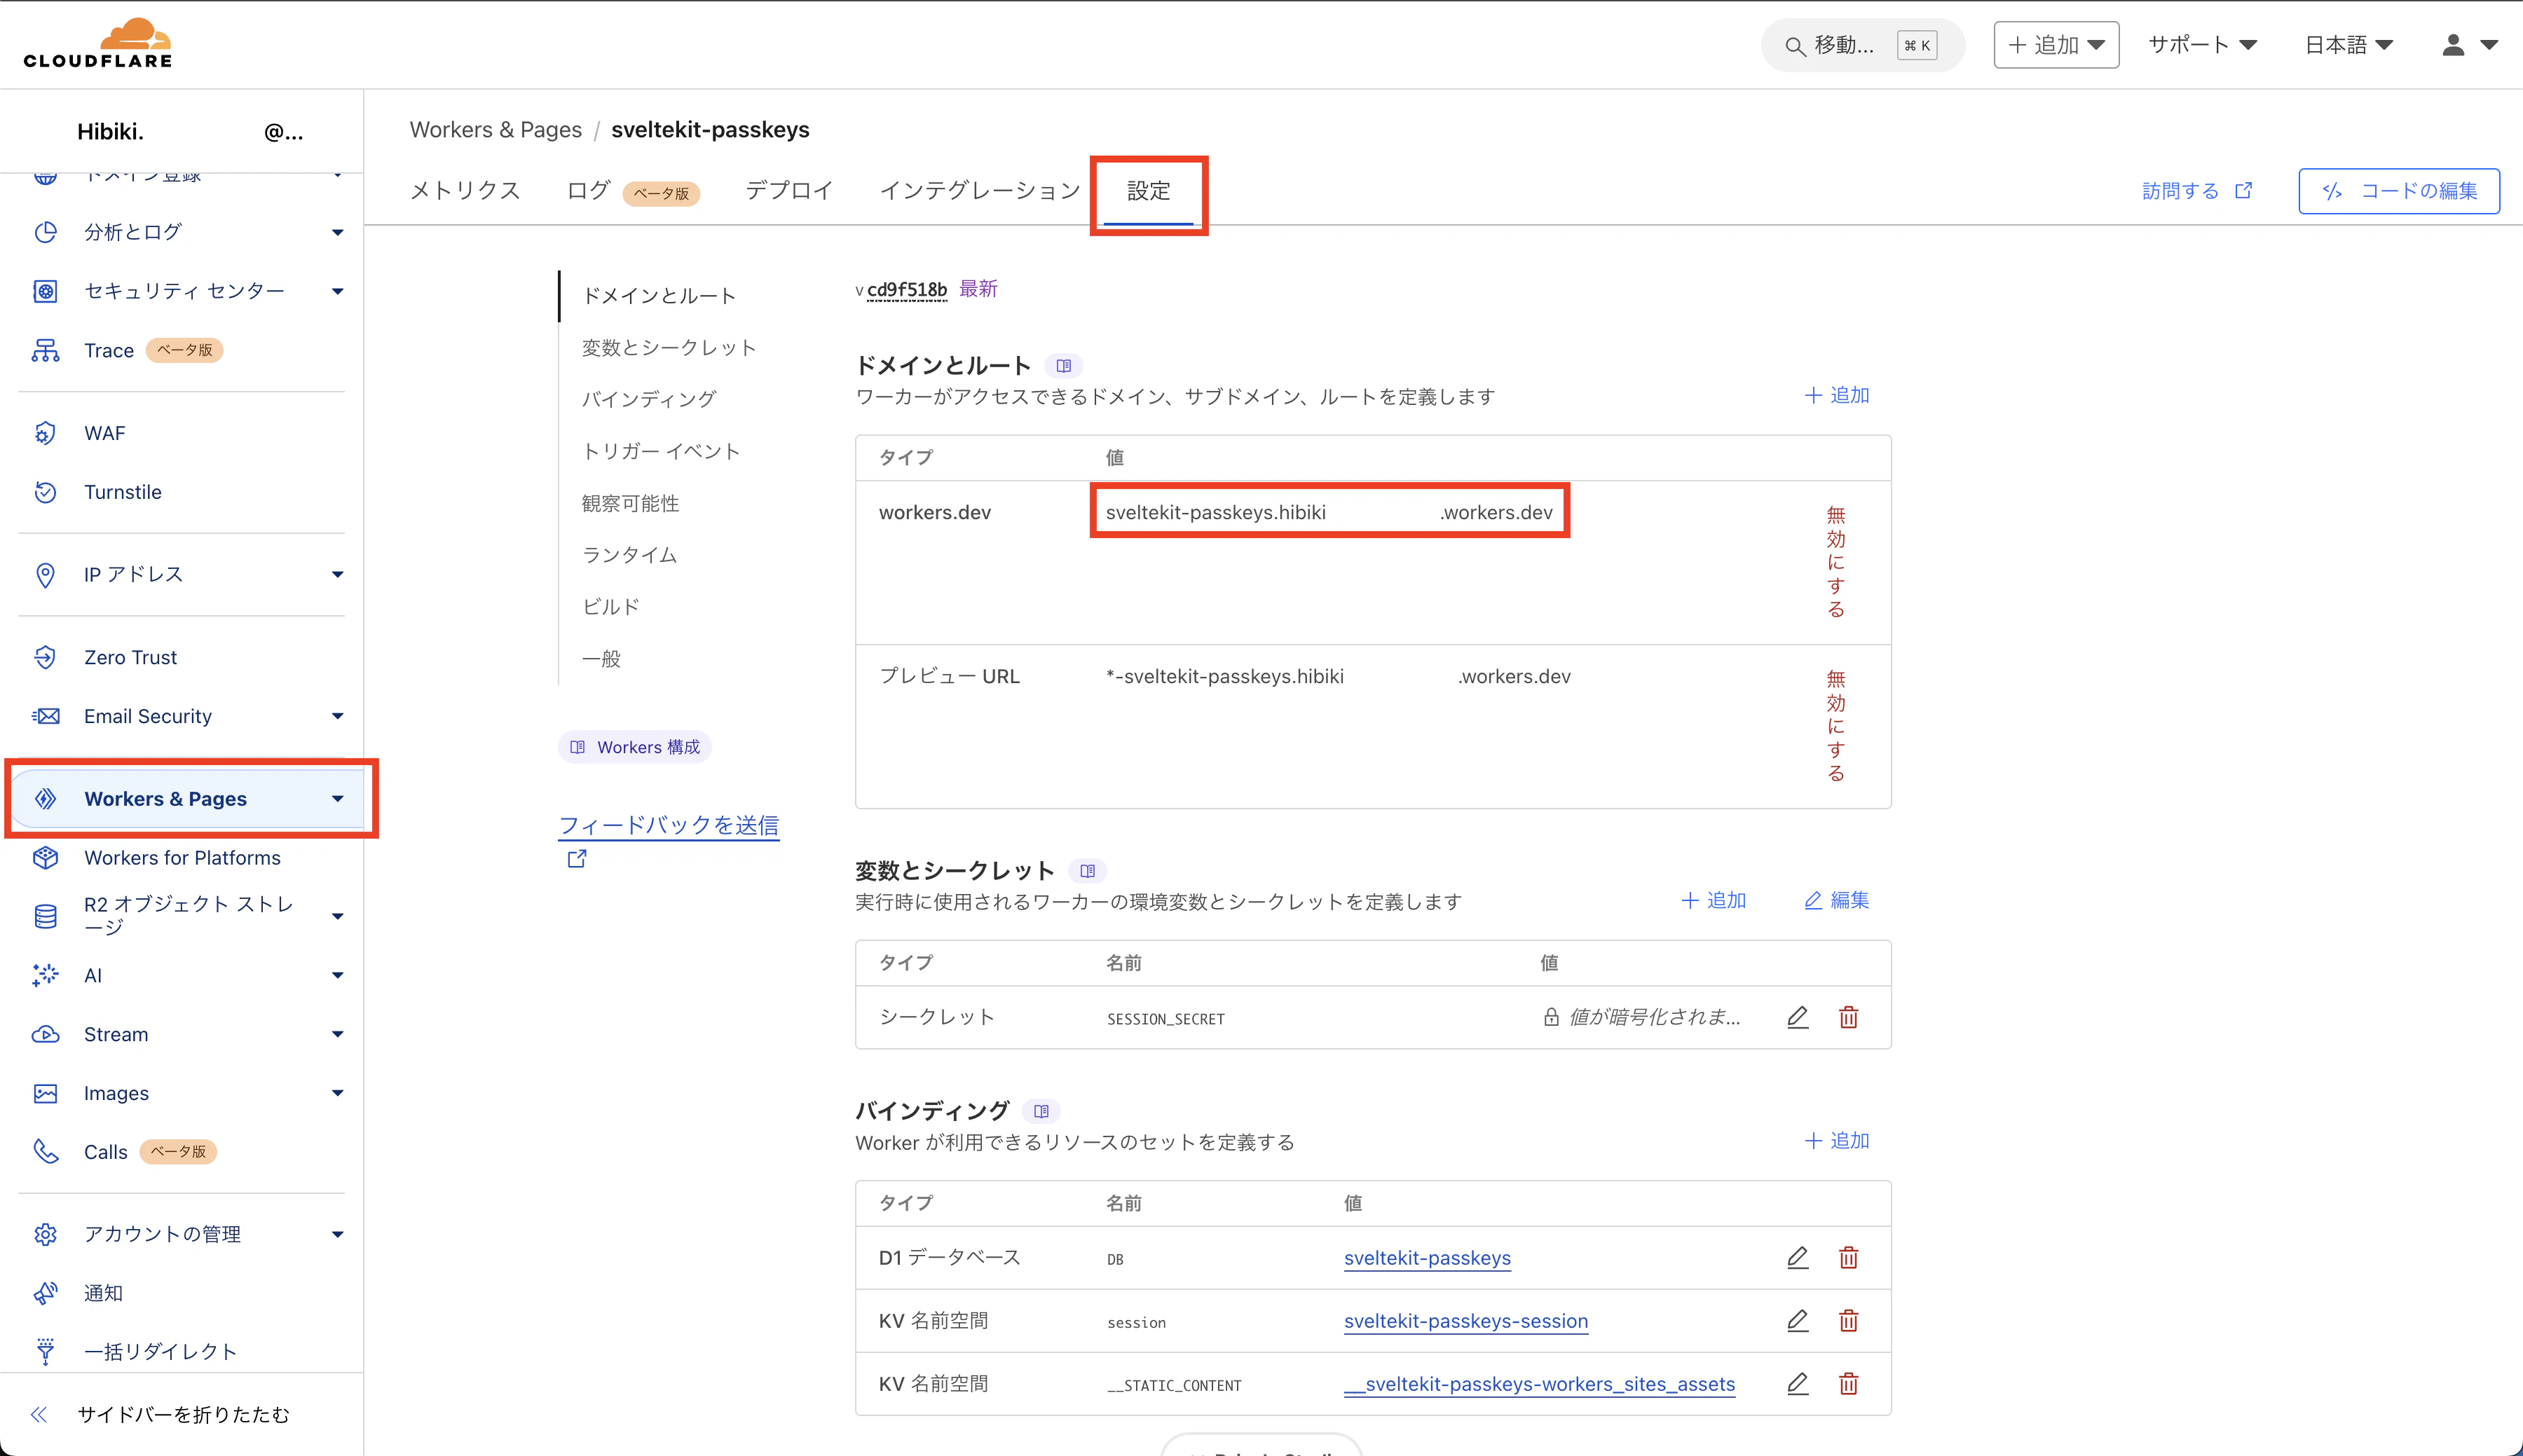Viewport: 2523px width, 1456px height.
Task: Open 一括リダイレクト funnel icon
Action: (45, 1352)
